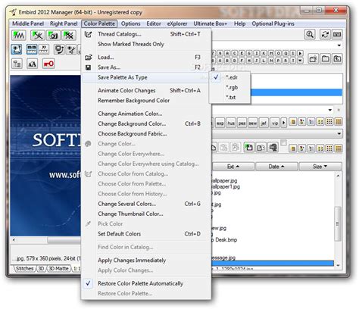Click the AA text size icon

(32, 64)
